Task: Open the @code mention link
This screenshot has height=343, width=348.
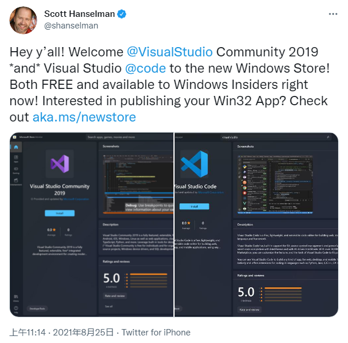Action: pos(145,68)
